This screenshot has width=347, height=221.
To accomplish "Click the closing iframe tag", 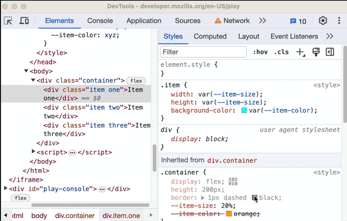I will click(x=26, y=179).
